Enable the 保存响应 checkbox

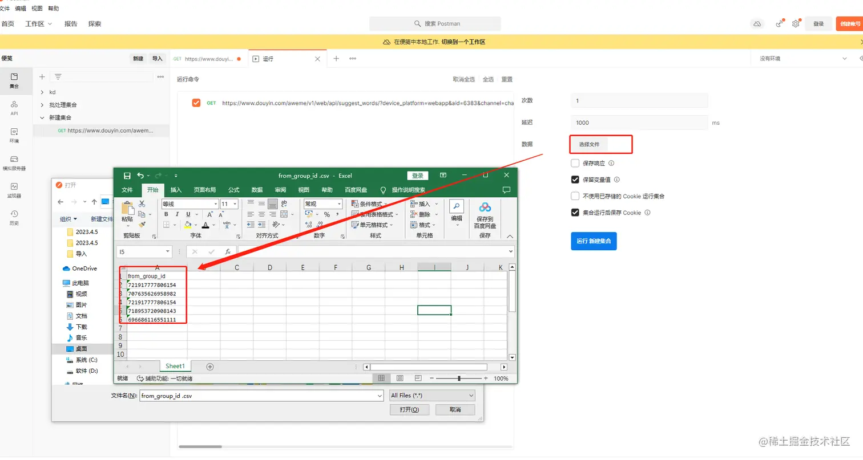pyautogui.click(x=575, y=163)
